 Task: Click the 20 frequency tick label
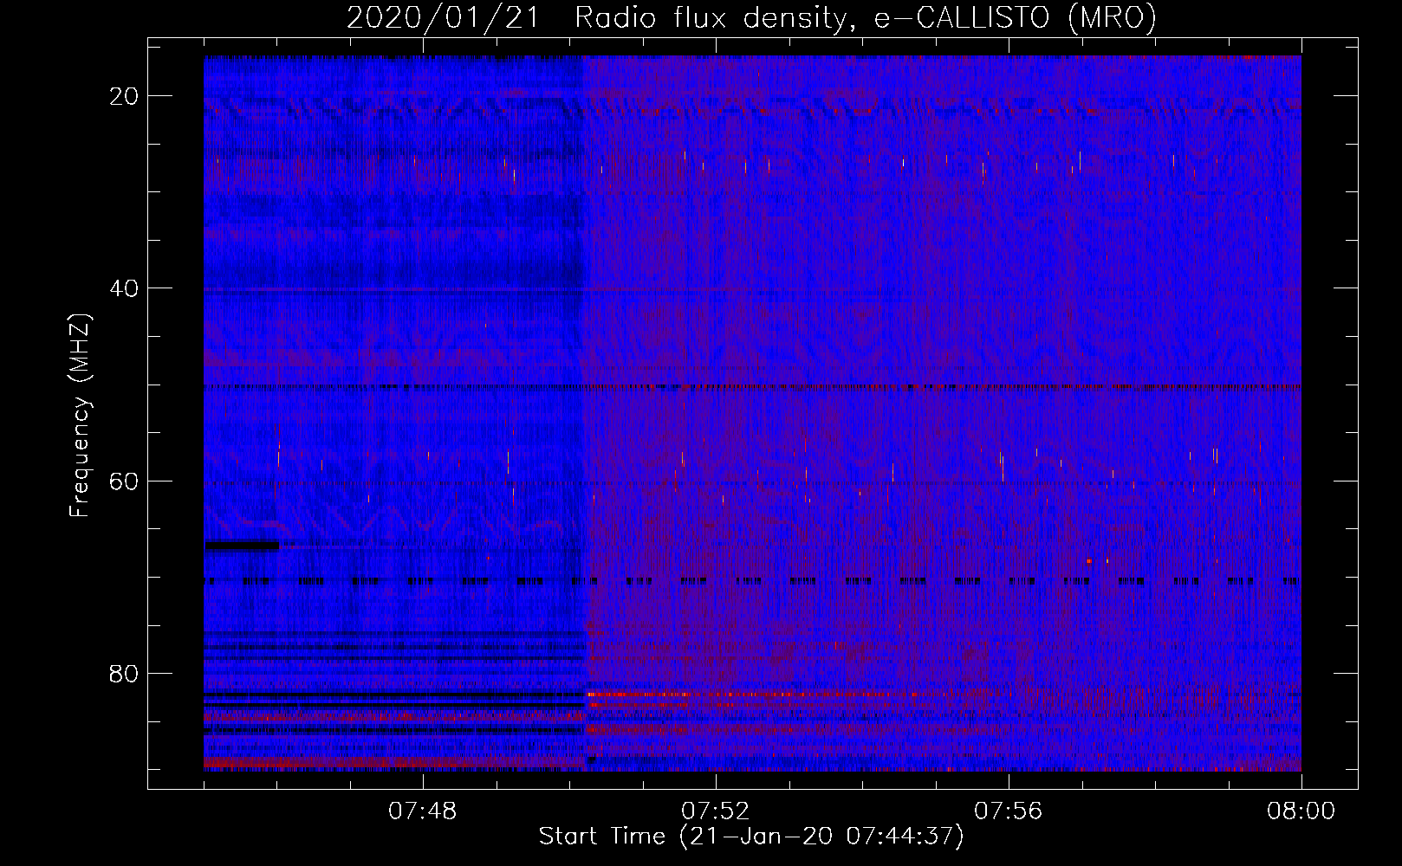(x=124, y=96)
